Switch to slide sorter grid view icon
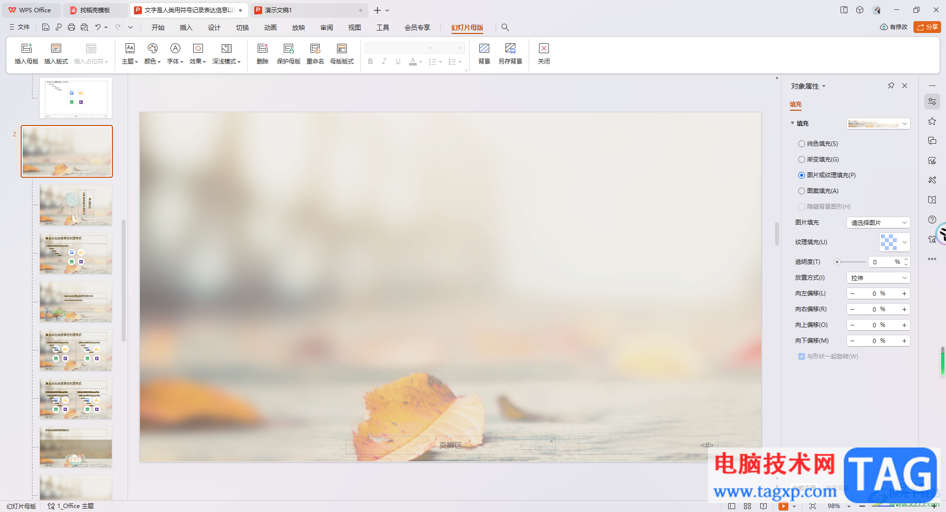946x512 pixels. [x=747, y=506]
